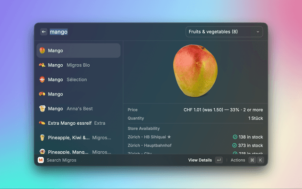The image size is (302, 189).
Task: Click the back arrow button
Action: tap(43, 32)
